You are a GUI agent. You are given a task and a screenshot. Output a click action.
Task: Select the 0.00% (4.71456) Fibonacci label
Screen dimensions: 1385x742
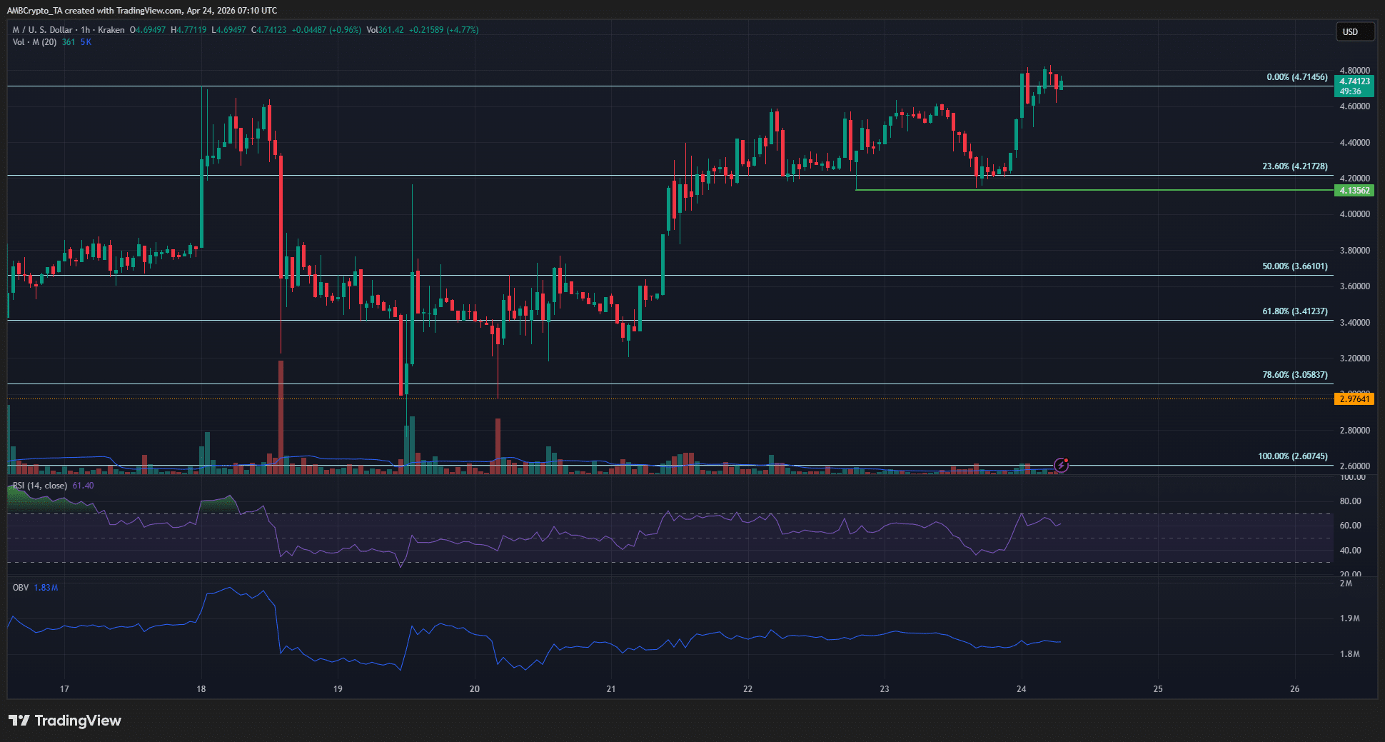1296,77
